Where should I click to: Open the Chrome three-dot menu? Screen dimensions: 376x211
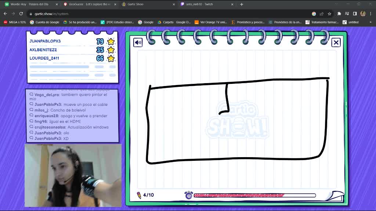371,14
